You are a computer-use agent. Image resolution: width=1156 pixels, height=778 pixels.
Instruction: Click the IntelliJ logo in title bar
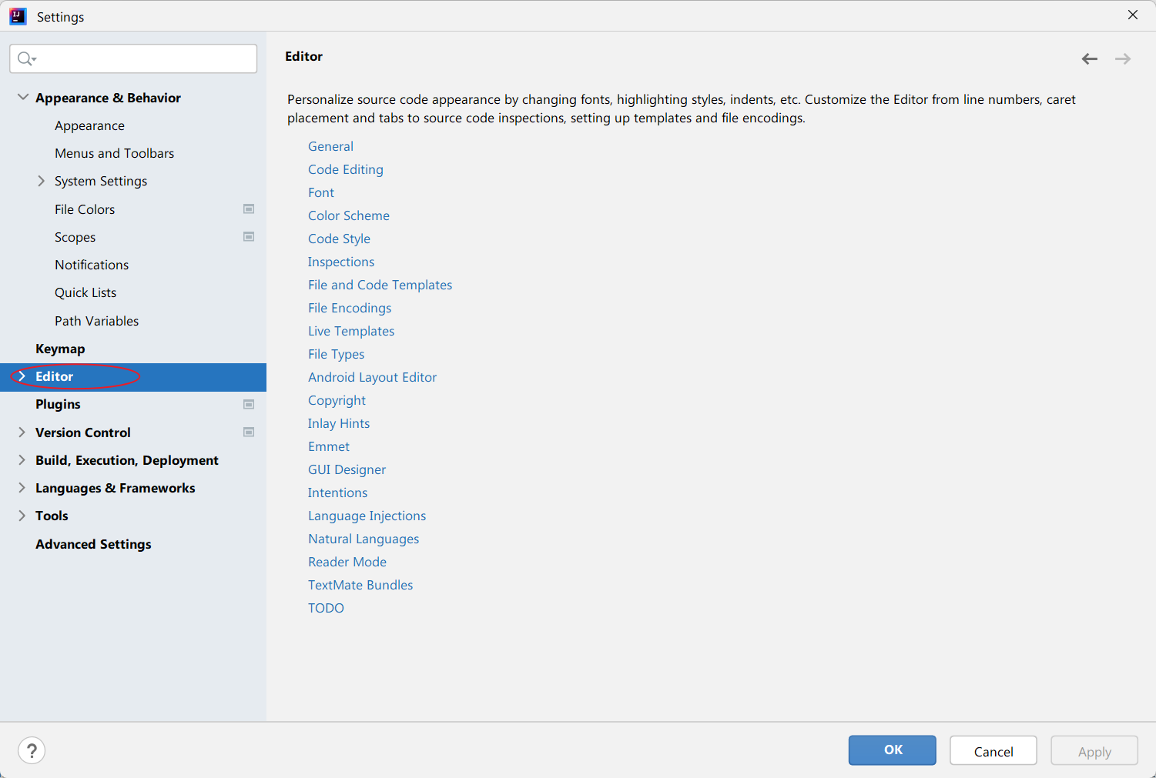pyautogui.click(x=18, y=16)
